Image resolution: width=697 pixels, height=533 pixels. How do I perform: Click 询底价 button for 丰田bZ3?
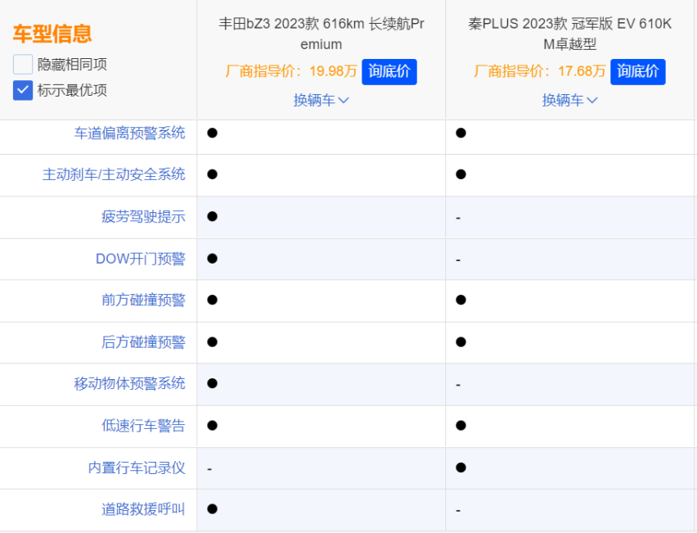tap(389, 71)
